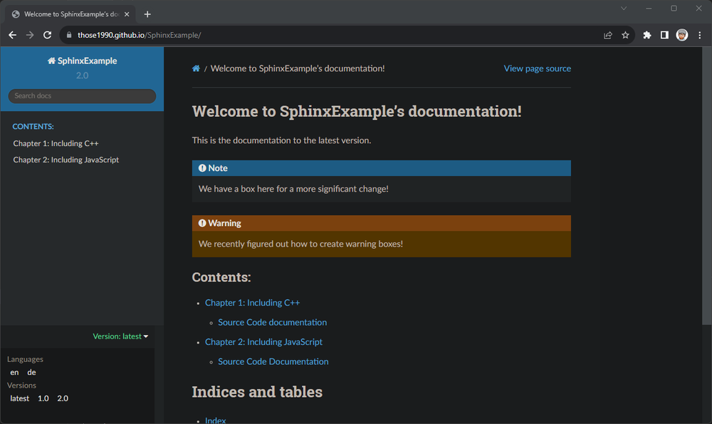Viewport: 712px width, 424px height.
Task: Expand the Version: latest dropdown
Action: (120, 336)
